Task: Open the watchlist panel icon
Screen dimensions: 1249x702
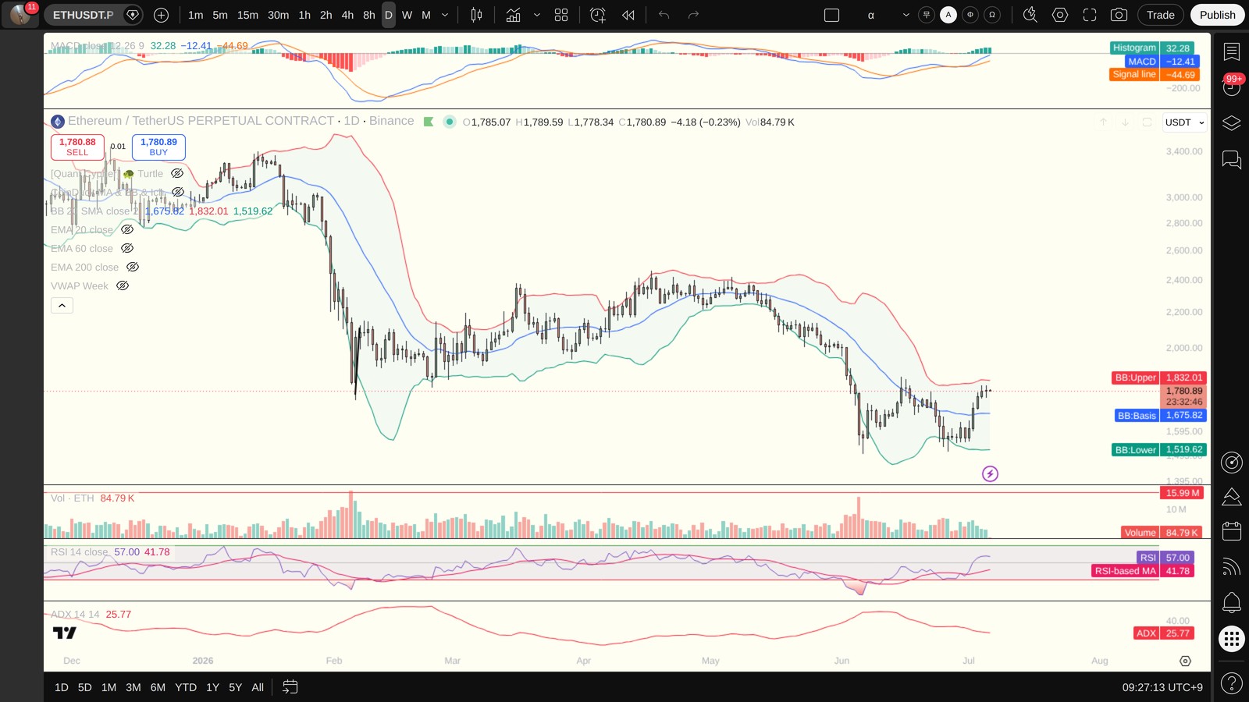Action: point(1231,51)
